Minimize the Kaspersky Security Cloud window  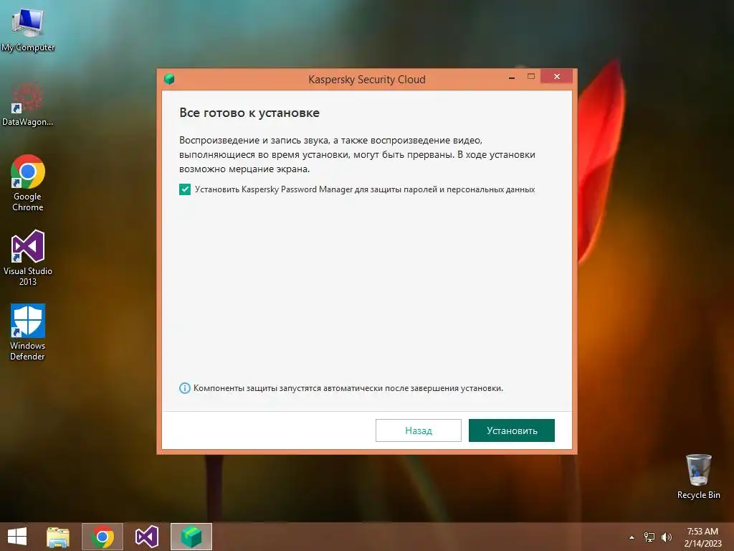click(x=512, y=77)
